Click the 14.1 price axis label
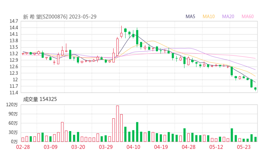Screen dimensions: 261x155 [x=14, y=34]
